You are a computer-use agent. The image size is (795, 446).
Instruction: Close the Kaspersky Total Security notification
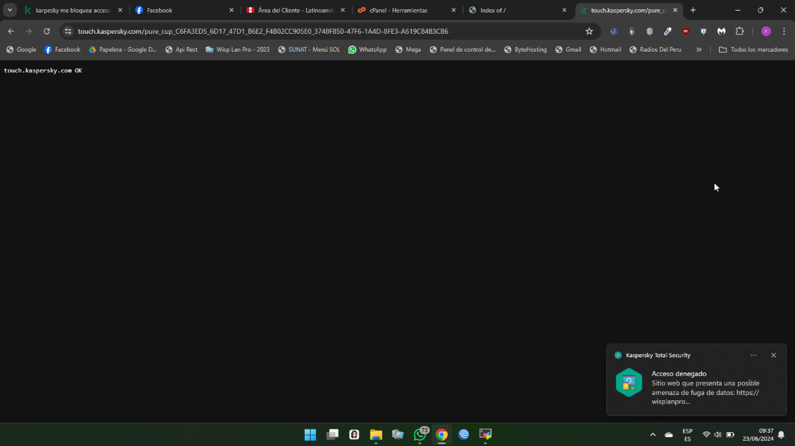(773, 355)
